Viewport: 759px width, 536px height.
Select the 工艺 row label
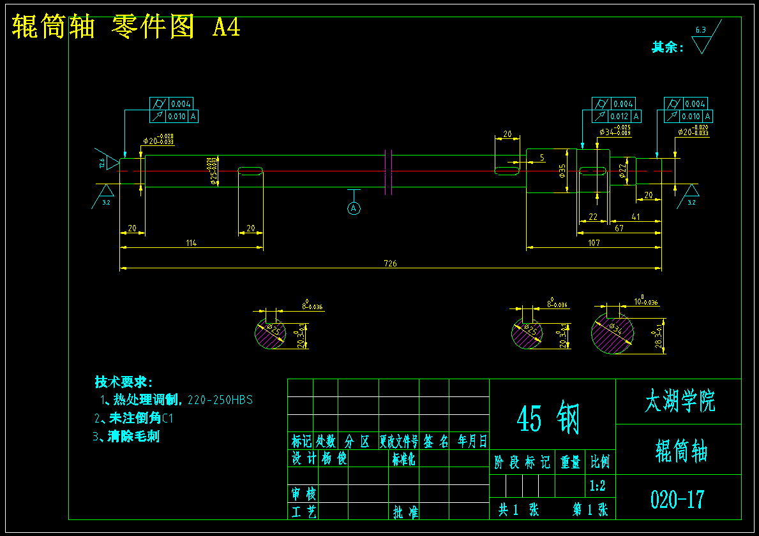303,512
